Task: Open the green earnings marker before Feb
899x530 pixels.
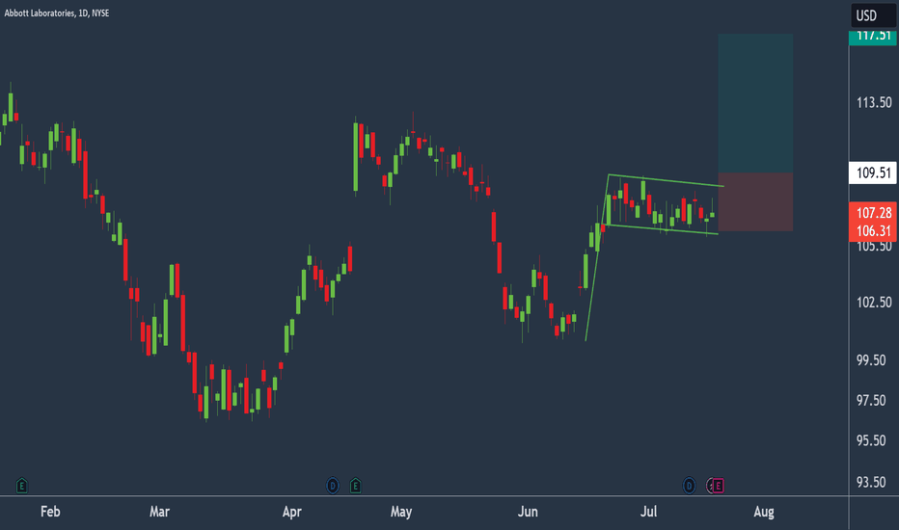Action: 21,486
